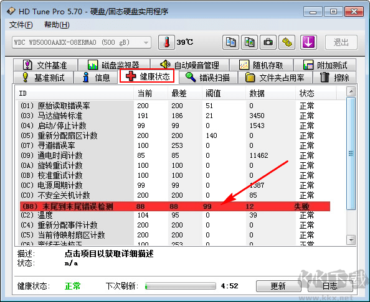Switch to the 附加测试 tab
This screenshot has height=302, width=370.
click(x=325, y=65)
